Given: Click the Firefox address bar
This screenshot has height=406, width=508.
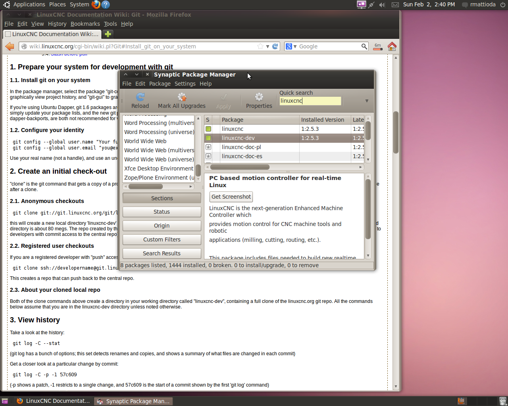Looking at the screenshot, I should point(150,46).
